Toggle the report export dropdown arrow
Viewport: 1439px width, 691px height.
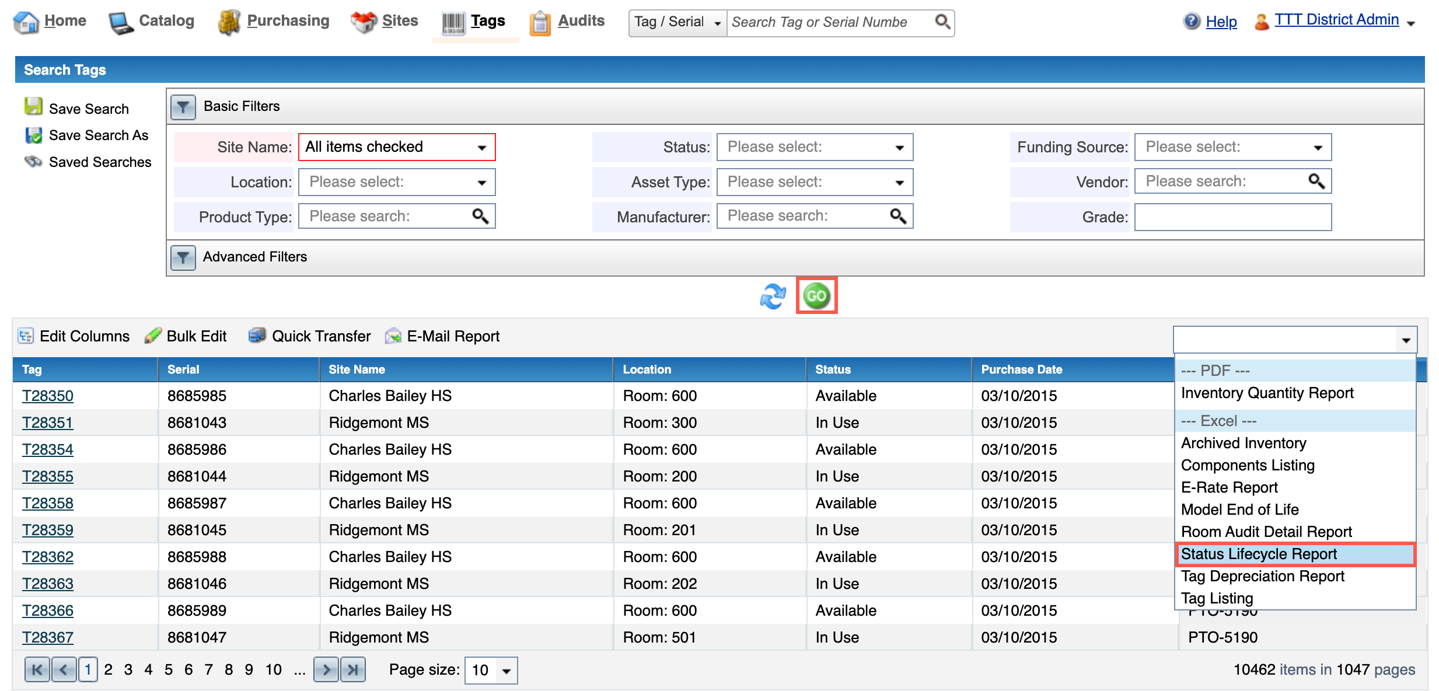[x=1406, y=340]
